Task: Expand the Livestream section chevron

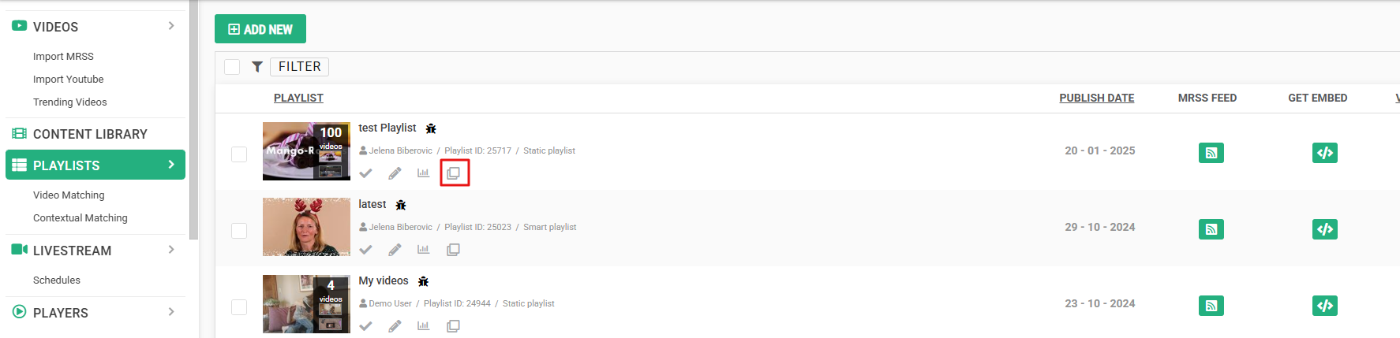Action: pyautogui.click(x=171, y=250)
